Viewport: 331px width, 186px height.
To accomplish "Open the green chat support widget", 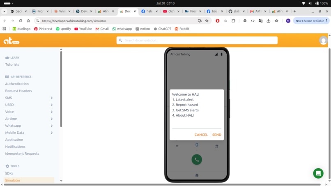I will 318,173.
